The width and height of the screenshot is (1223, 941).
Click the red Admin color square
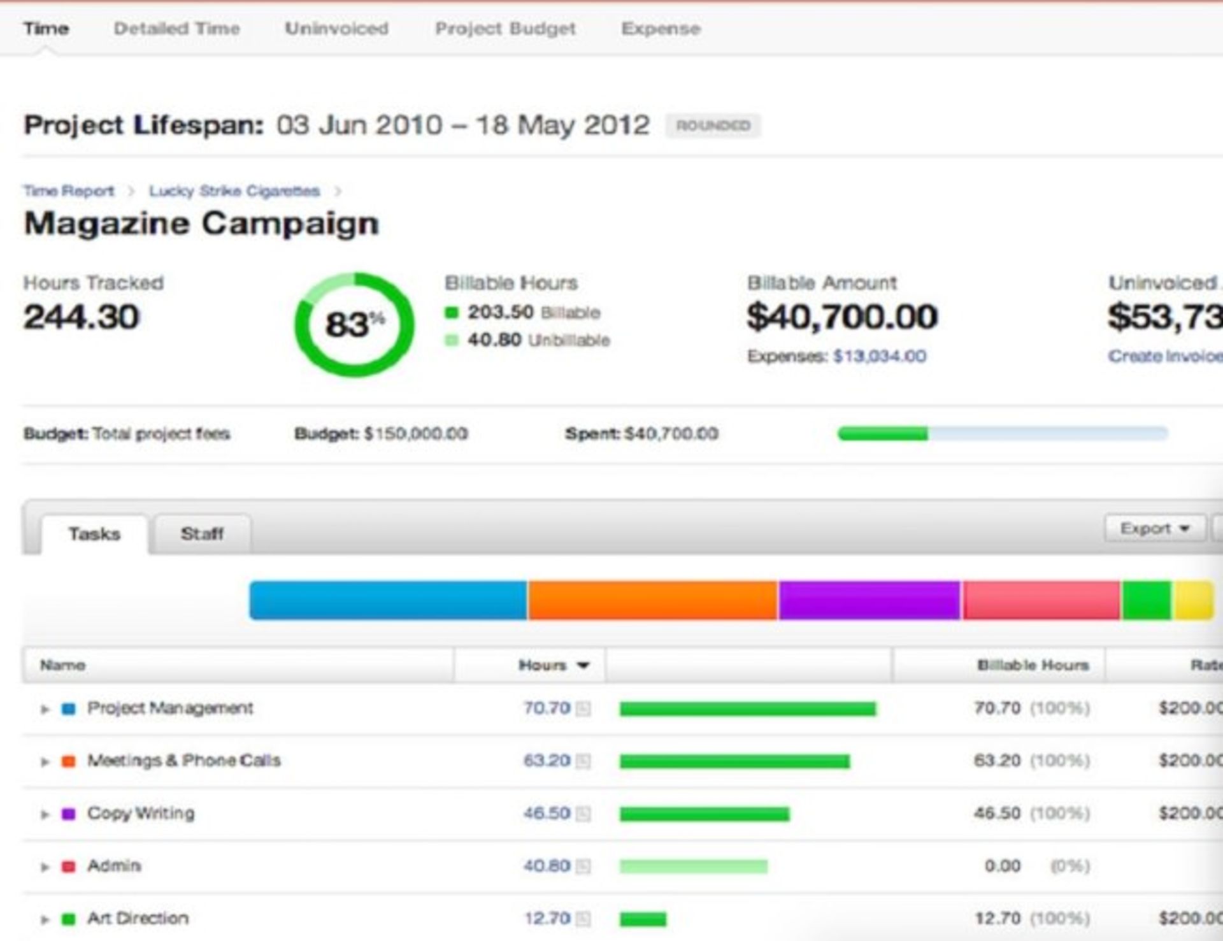[68, 867]
